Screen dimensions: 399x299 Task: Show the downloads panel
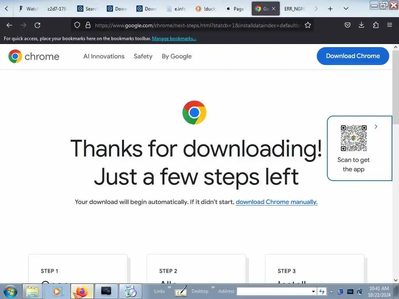(361, 25)
